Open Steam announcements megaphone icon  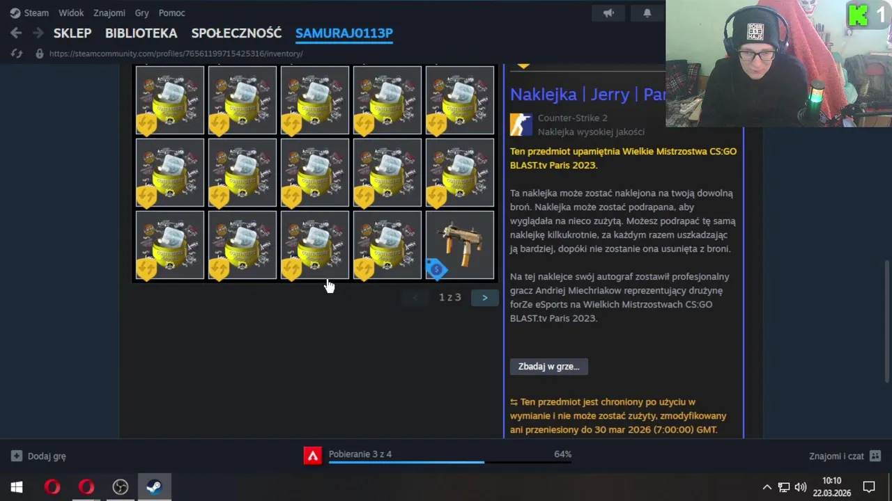(x=608, y=13)
